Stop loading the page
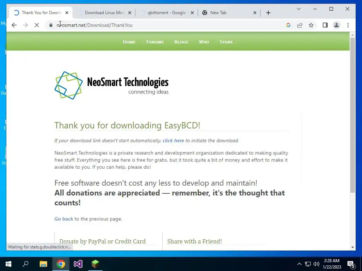362x271 pixels. point(37,25)
